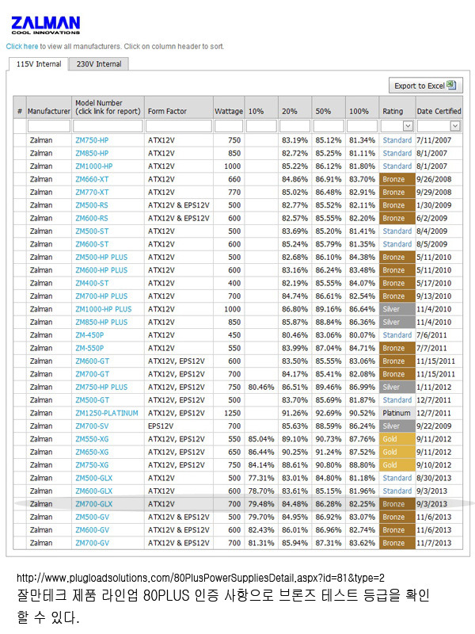Click Standard rating link for ZM850-HP

[397, 153]
